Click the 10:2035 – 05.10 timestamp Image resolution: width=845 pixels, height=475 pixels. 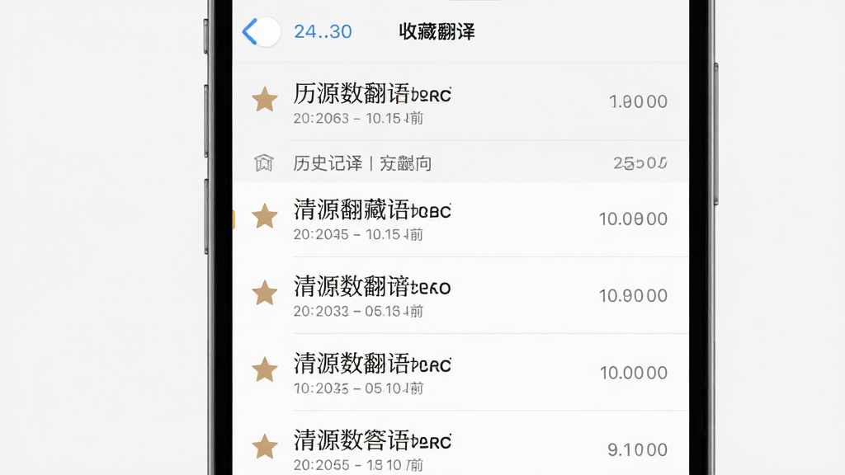click(x=358, y=388)
